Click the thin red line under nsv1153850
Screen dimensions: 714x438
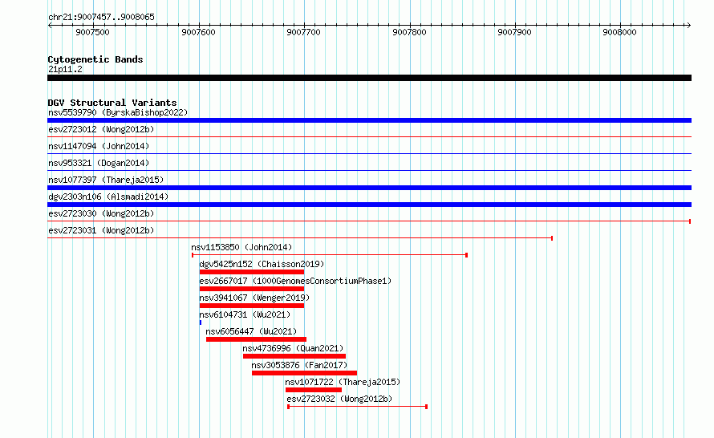click(x=330, y=255)
